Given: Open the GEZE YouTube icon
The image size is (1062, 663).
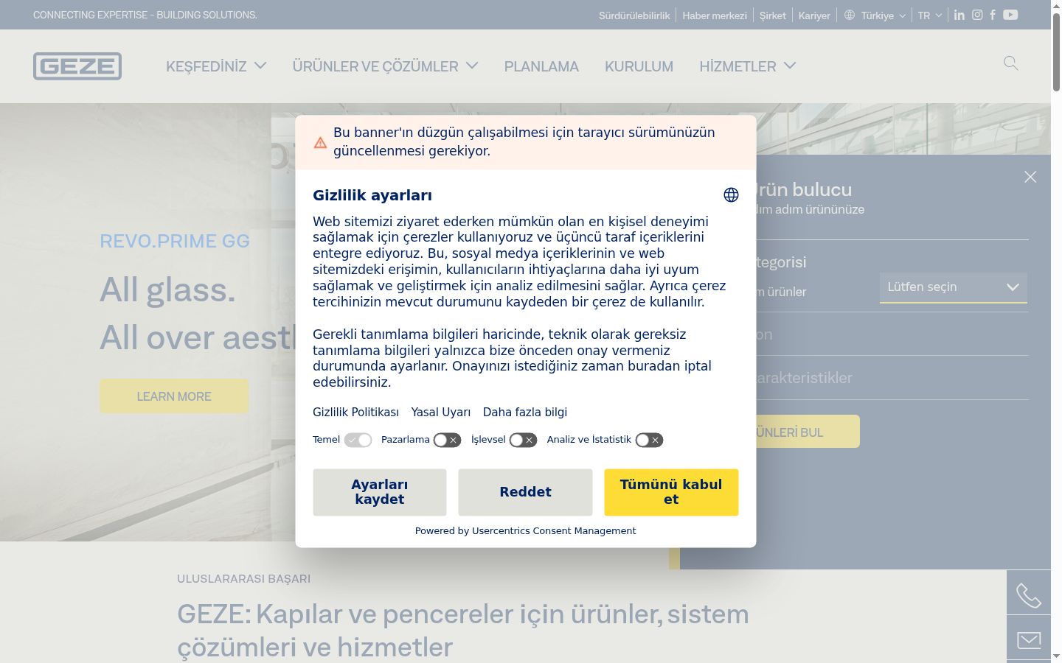Looking at the screenshot, I should coord(1010,15).
